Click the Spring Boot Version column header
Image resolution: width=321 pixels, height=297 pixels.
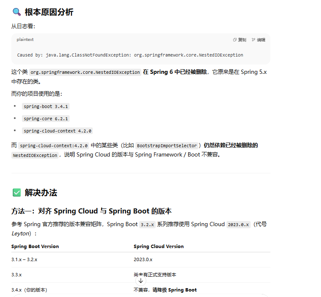click(x=35, y=246)
